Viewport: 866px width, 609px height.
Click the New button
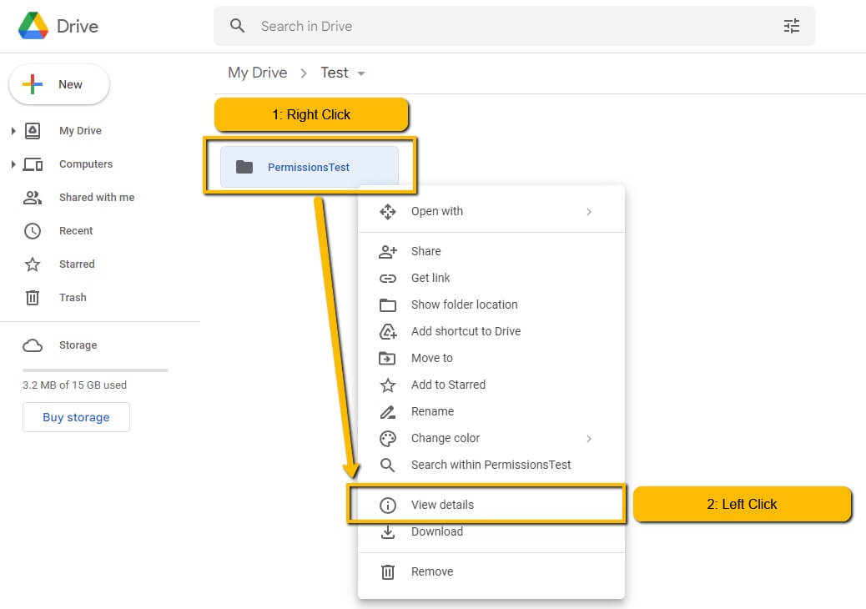pyautogui.click(x=58, y=84)
